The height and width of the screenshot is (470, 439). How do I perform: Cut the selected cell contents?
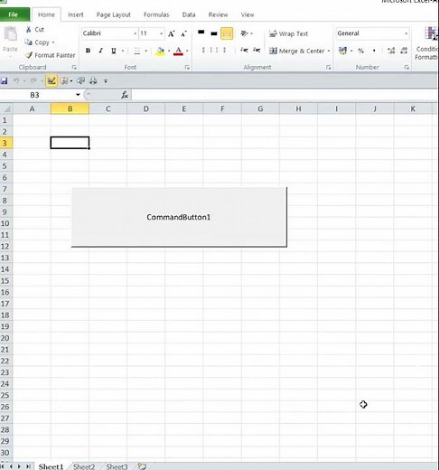click(35, 29)
